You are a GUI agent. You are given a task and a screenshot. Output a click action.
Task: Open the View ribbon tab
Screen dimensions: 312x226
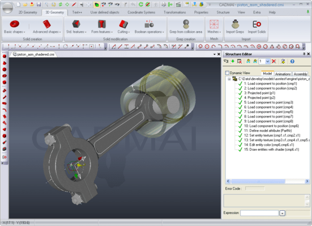coord(241,12)
